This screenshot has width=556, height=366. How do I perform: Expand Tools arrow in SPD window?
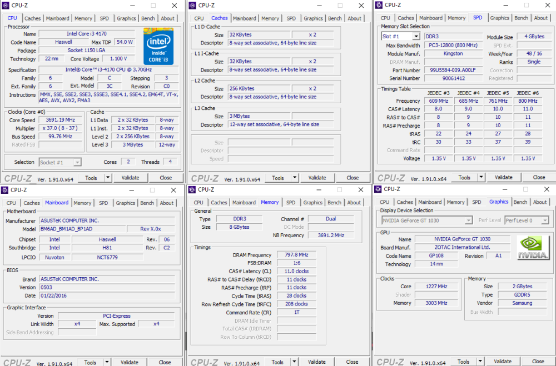pos(481,177)
